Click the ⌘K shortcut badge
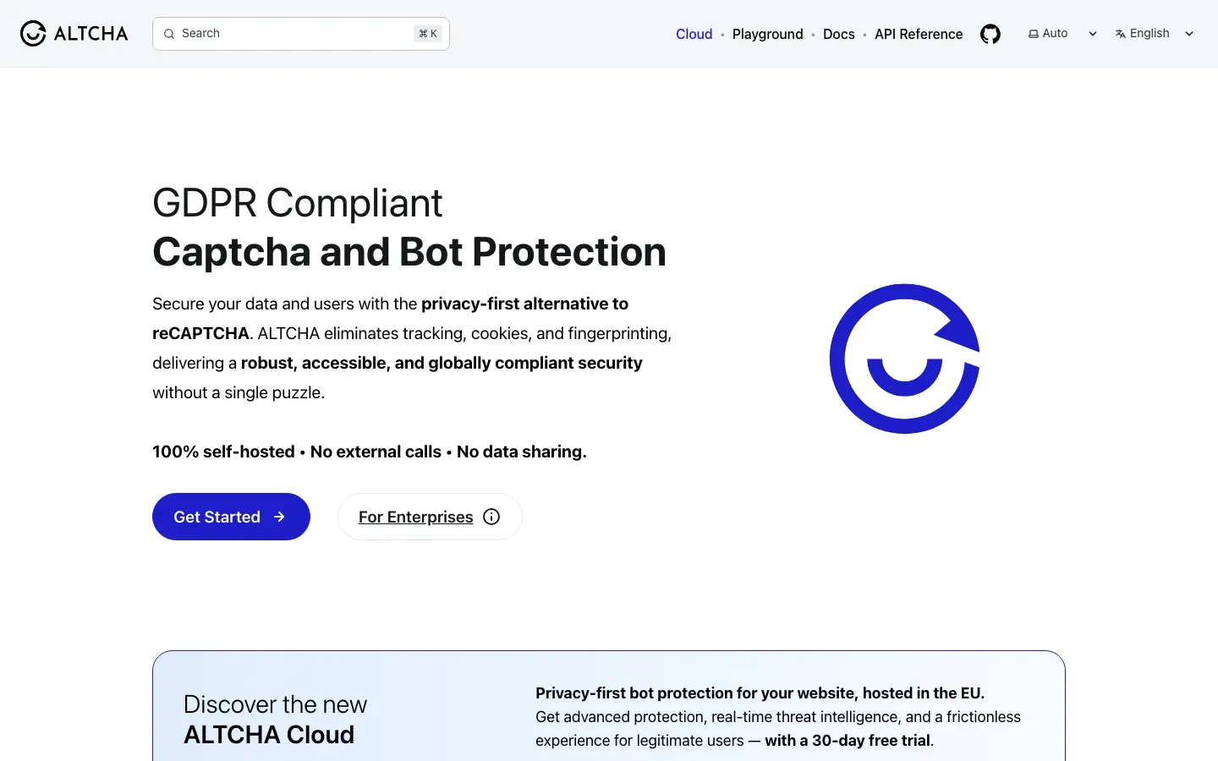The width and height of the screenshot is (1218, 761). [428, 34]
